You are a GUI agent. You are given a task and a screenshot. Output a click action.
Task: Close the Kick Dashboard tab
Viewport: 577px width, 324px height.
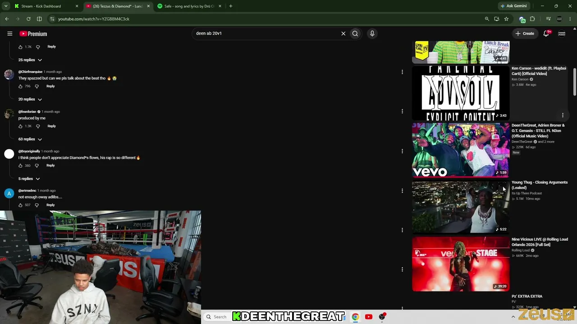(x=77, y=6)
